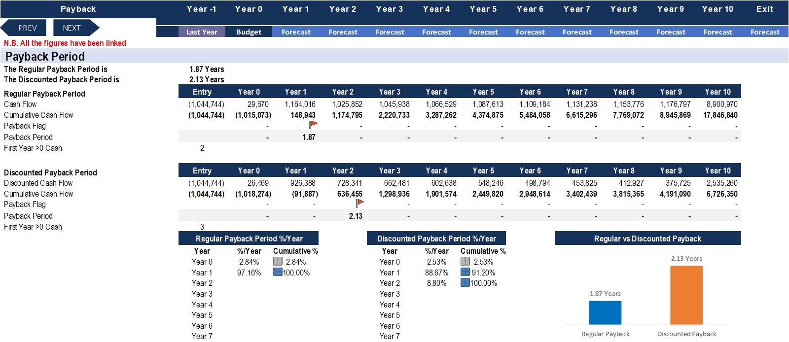Select the discounted cash flow cell 2,535,260
The height and width of the screenshot is (342, 789).
pyautogui.click(x=722, y=183)
